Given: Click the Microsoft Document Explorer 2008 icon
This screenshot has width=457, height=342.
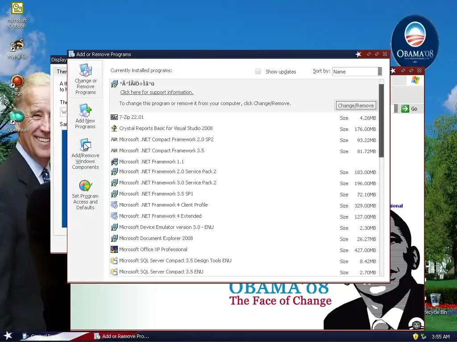Looking at the screenshot, I should click(x=114, y=238).
